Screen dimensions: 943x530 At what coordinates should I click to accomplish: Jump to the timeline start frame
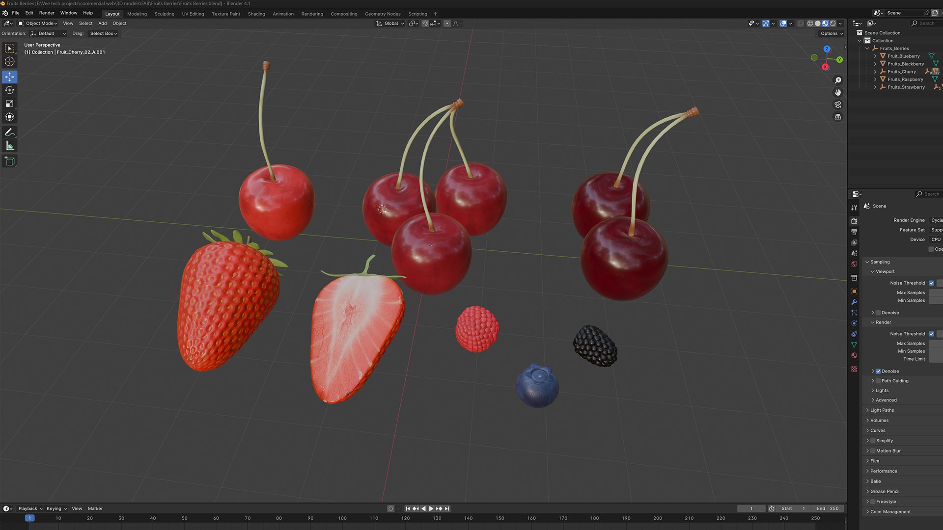(x=408, y=508)
